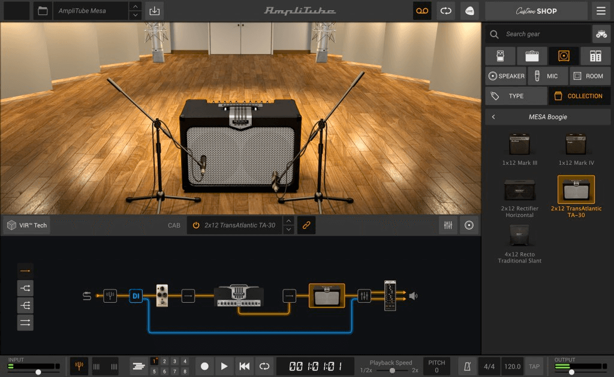Open the tape recorder icon

click(422, 11)
